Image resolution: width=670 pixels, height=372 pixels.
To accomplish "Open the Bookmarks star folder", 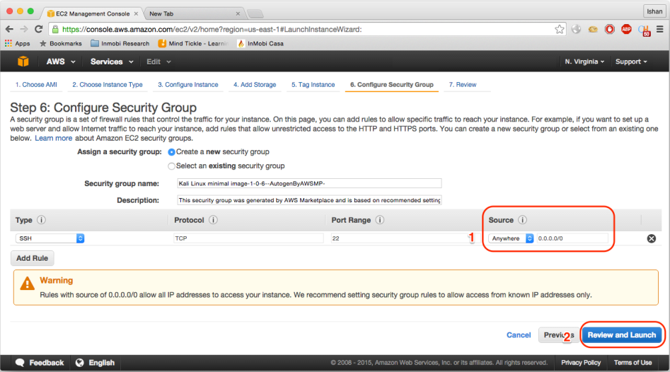I will tap(60, 43).
